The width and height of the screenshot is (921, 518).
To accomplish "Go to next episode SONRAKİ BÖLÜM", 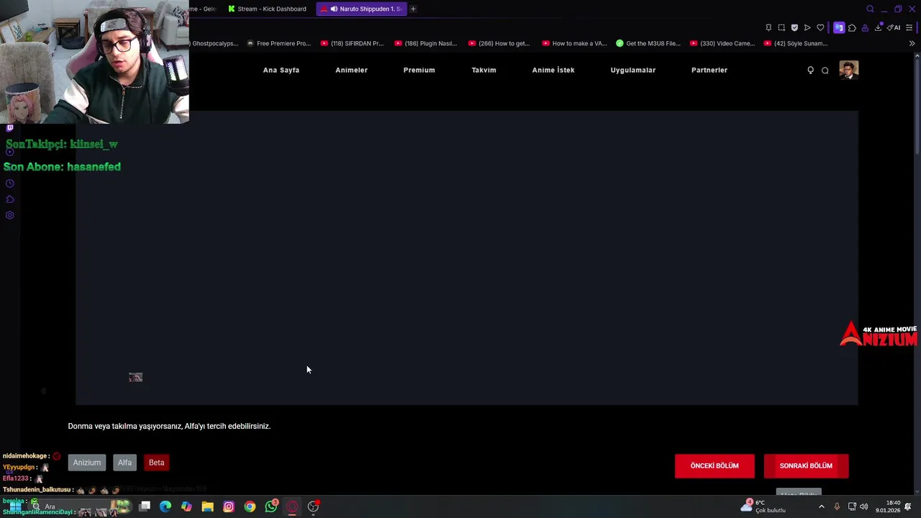I will pyautogui.click(x=806, y=465).
